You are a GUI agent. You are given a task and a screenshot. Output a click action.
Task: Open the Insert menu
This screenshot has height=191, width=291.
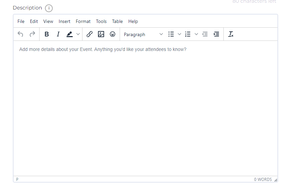pyautogui.click(x=65, y=21)
